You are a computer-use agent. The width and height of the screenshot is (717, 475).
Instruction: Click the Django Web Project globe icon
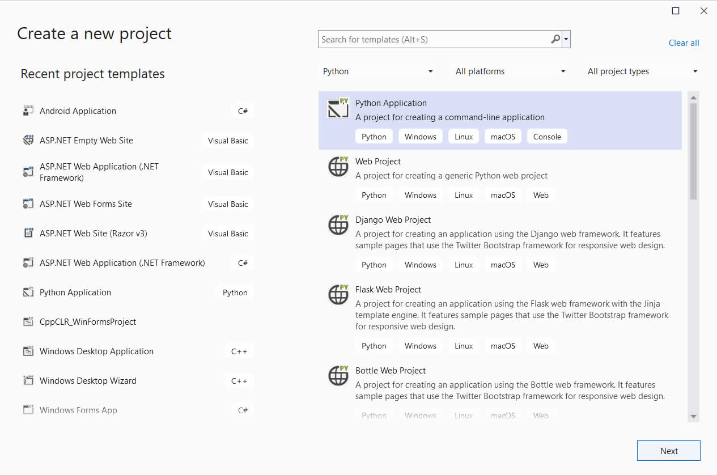pos(338,224)
